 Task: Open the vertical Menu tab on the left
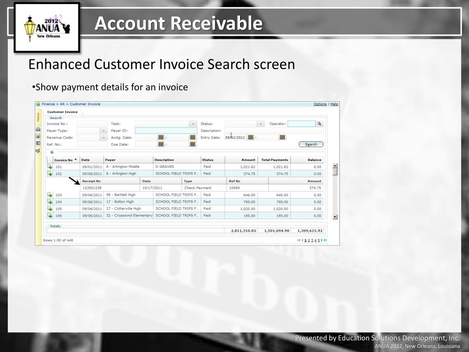(38, 117)
